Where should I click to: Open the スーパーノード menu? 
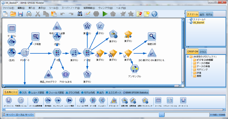pyautogui.click(x=71, y=8)
